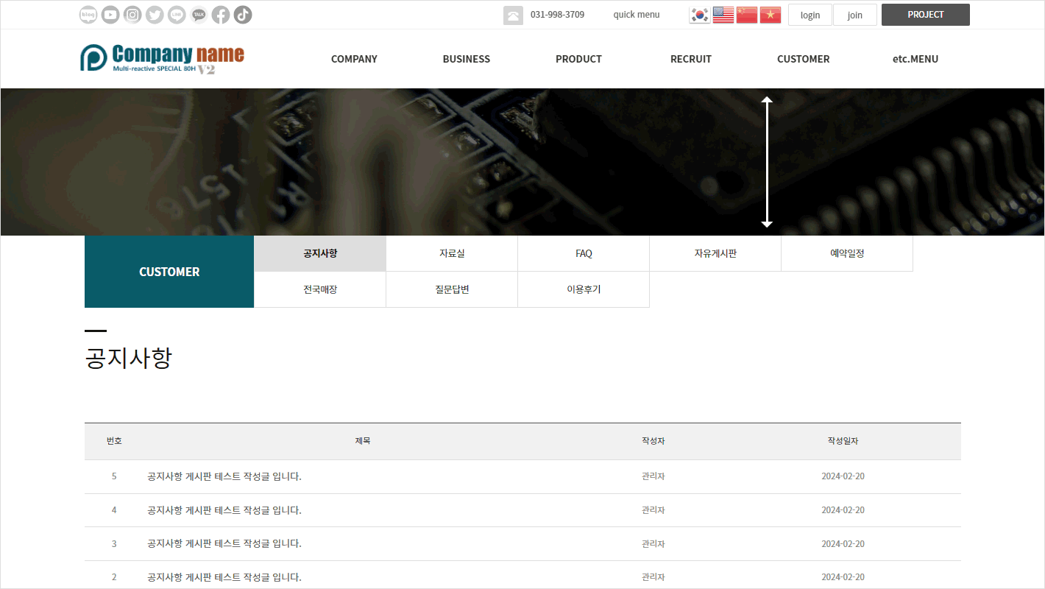Open the Facebook social icon
Viewport: 1045px width, 589px height.
tap(221, 15)
